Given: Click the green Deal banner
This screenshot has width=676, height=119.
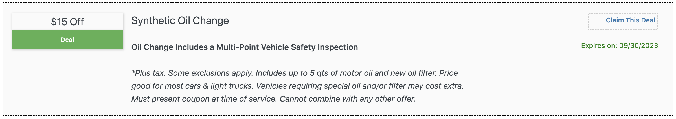Looking at the screenshot, I should [67, 40].
